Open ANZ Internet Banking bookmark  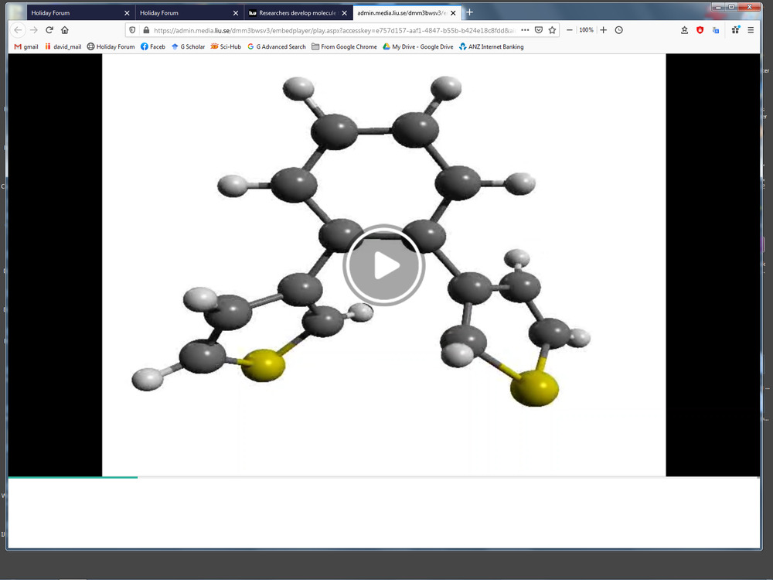tap(491, 46)
